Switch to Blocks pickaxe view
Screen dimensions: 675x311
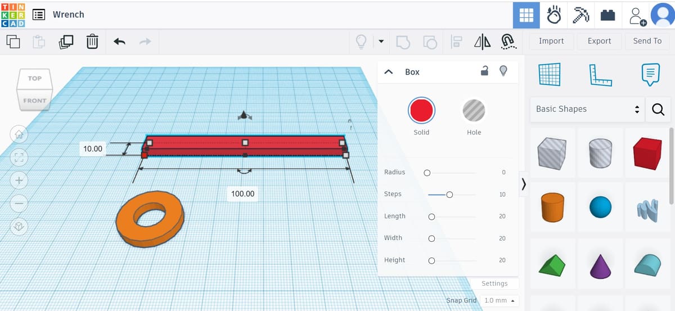[x=580, y=15]
